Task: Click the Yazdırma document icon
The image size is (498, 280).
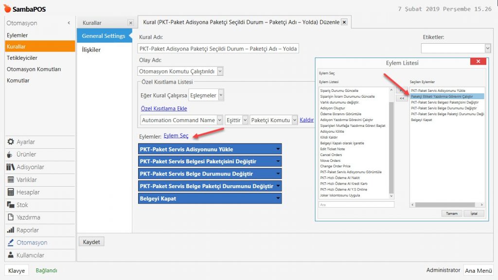Action: pos(11,217)
